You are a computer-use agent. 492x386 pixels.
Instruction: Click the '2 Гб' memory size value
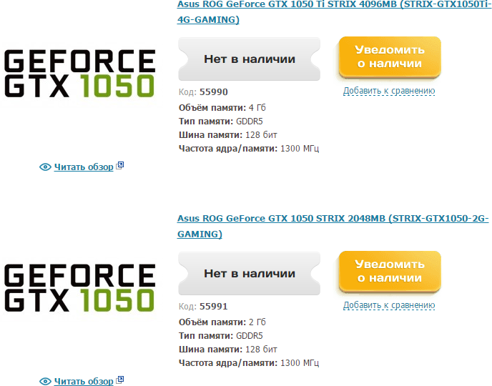click(257, 322)
